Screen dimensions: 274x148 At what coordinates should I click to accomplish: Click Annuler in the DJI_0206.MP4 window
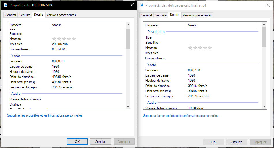point(101,142)
